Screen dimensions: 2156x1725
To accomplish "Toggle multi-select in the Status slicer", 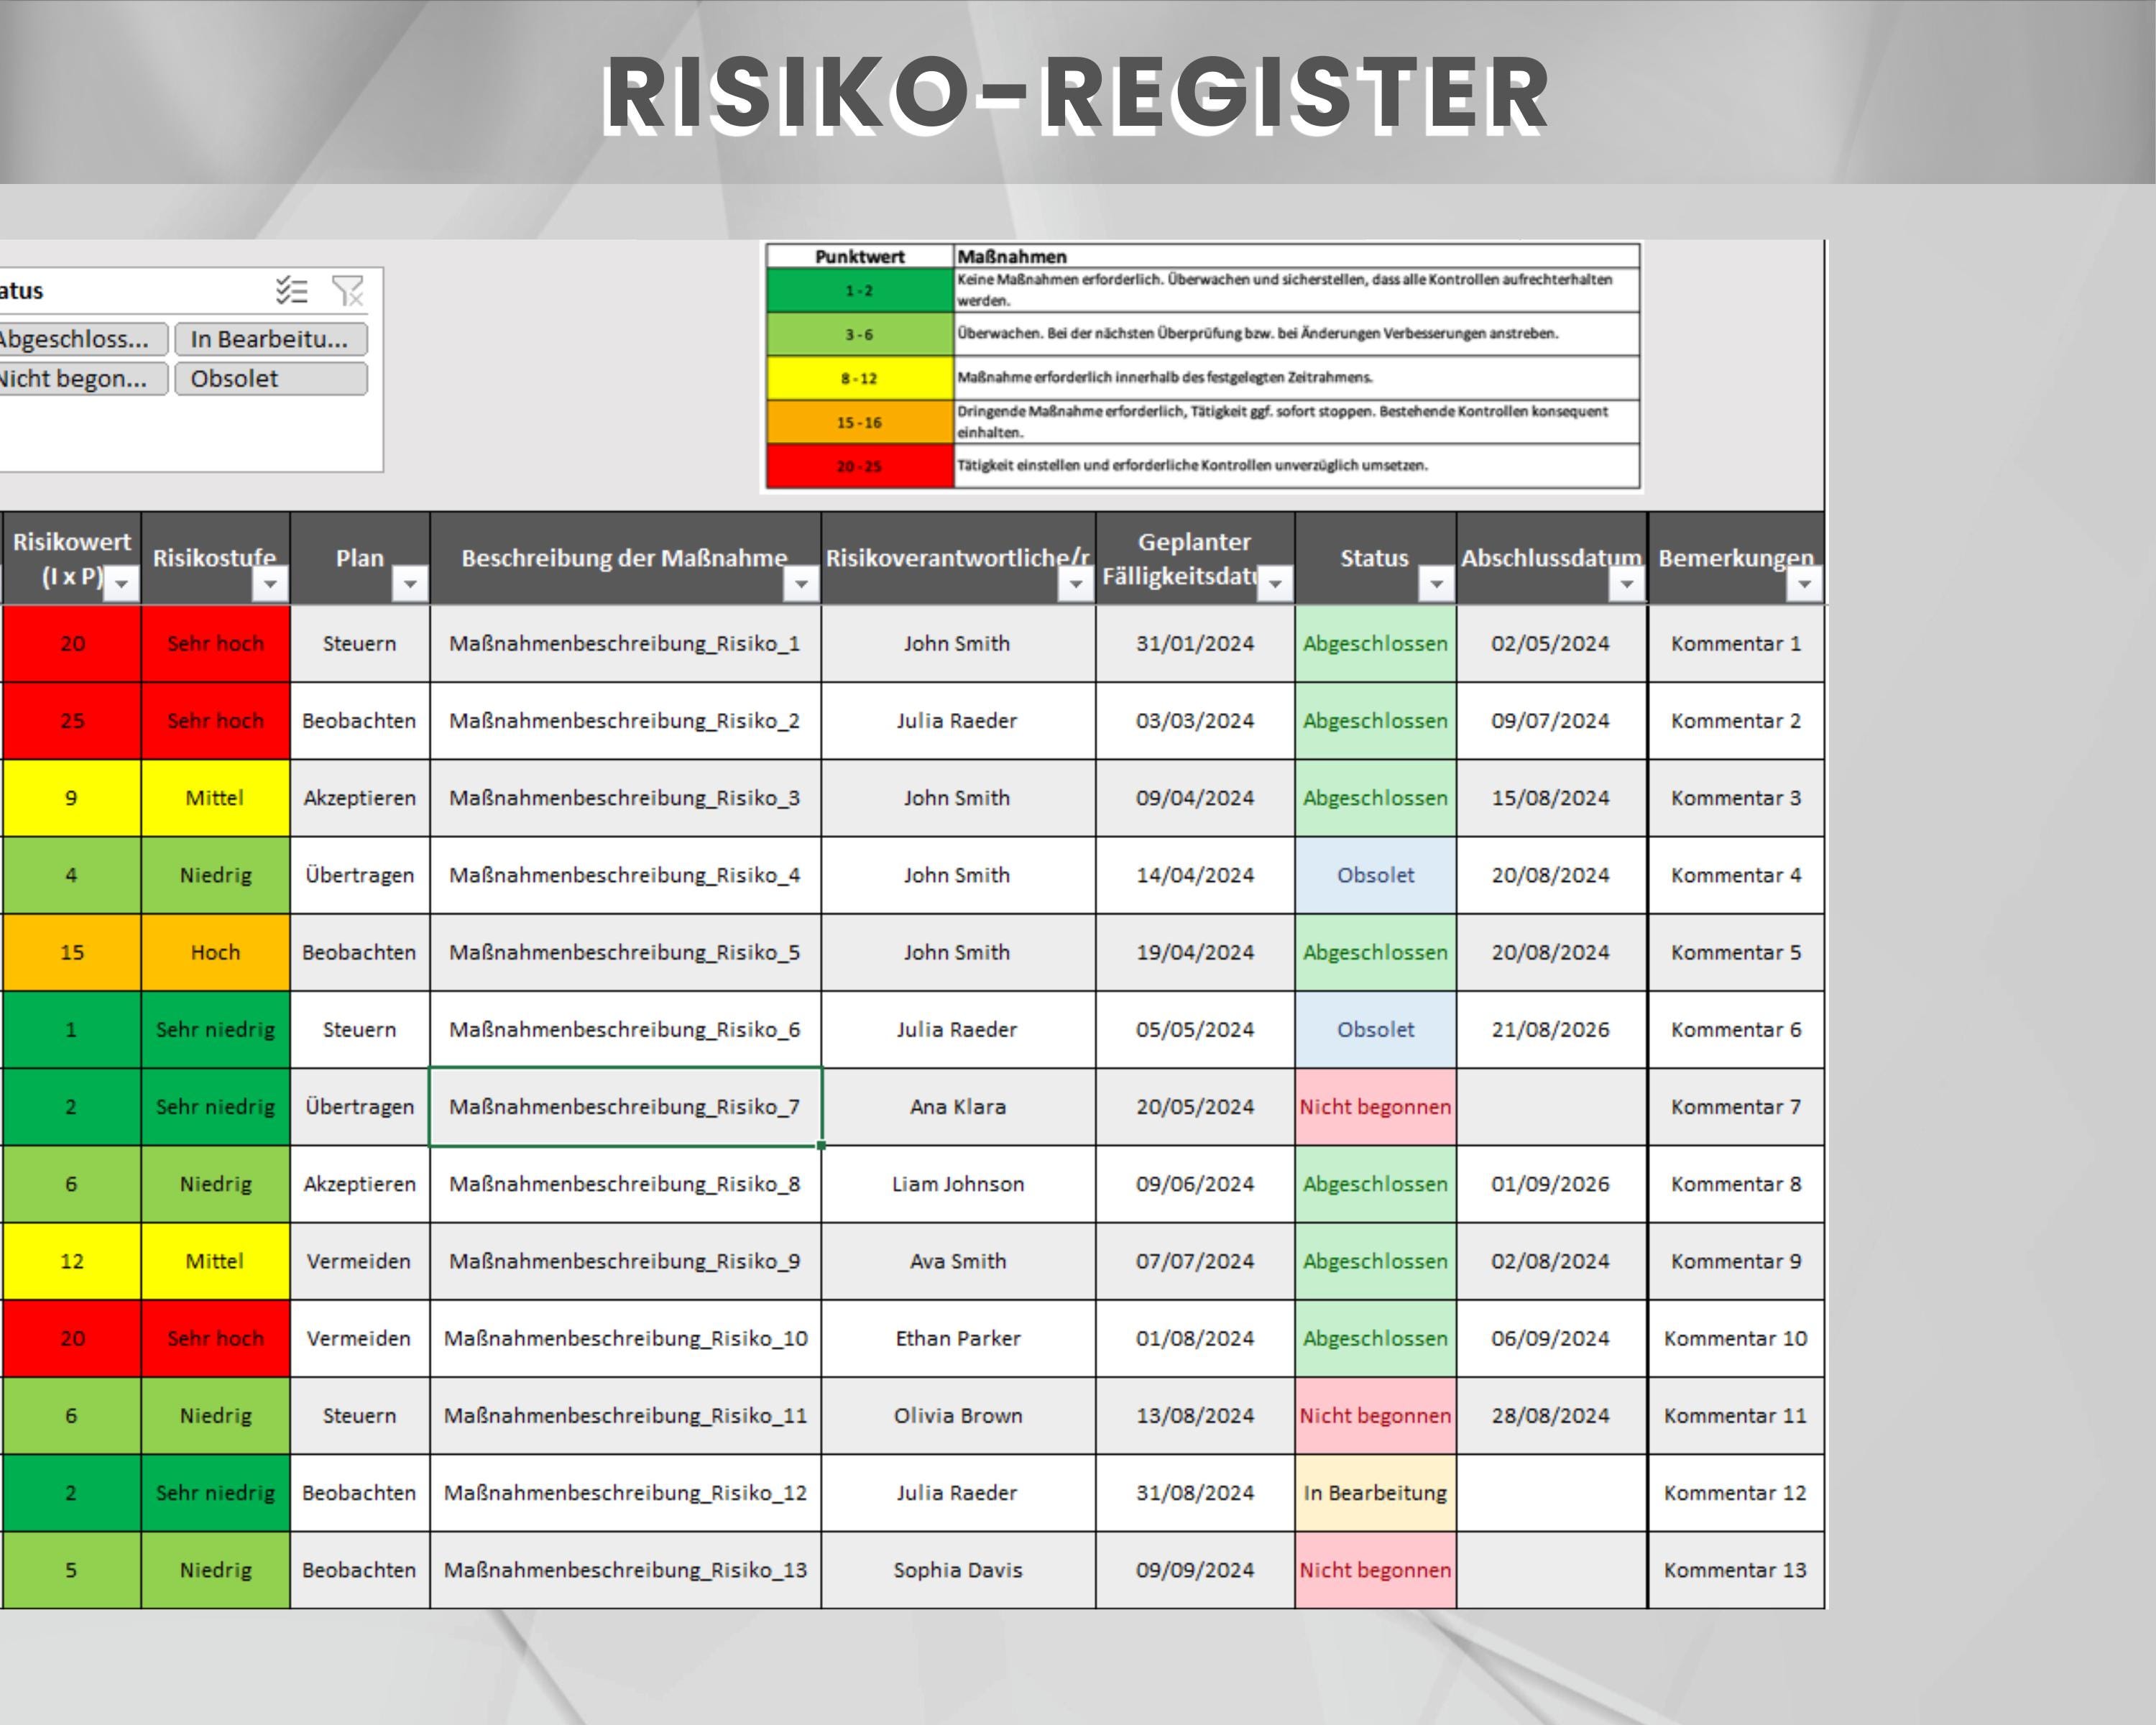I will tap(291, 291).
